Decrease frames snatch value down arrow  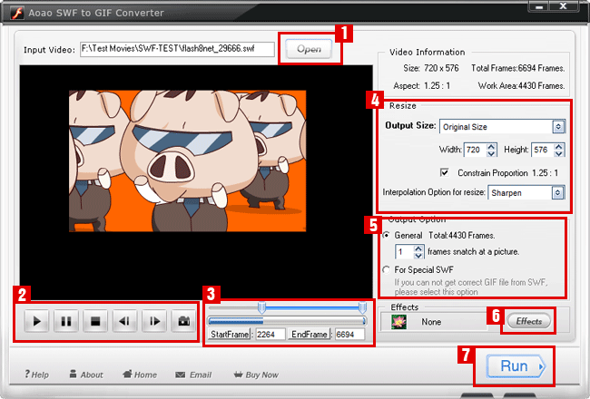(x=418, y=256)
